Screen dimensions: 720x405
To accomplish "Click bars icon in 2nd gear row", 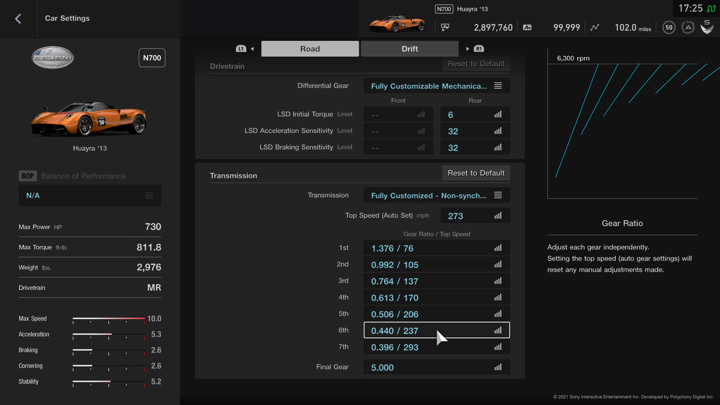I will (x=498, y=265).
